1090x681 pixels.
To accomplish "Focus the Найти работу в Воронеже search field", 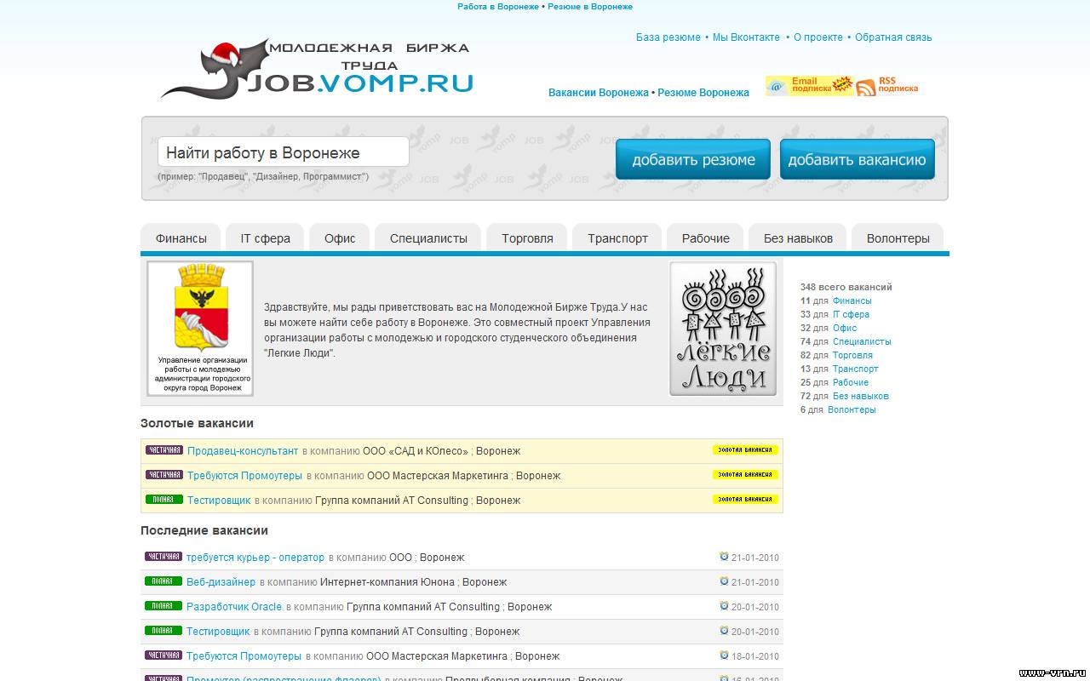I will point(283,153).
